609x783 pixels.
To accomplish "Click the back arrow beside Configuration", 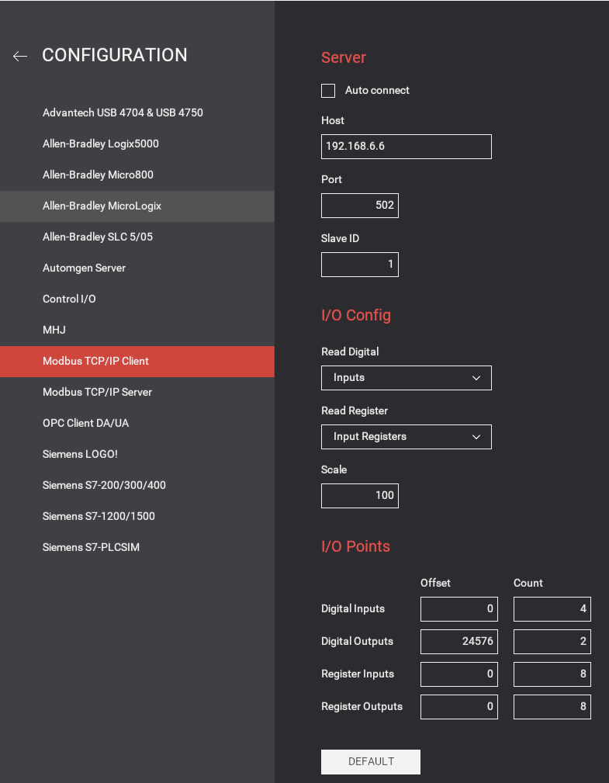I will [20, 56].
